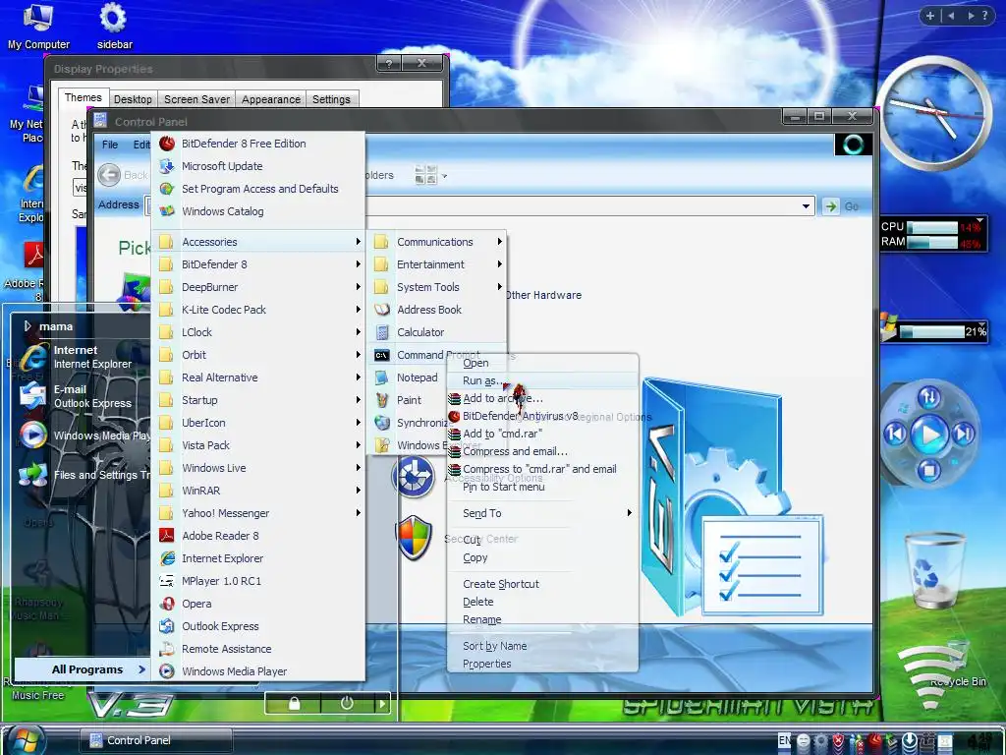Open the File menu in Control Panel
Screen dimensions: 1006x755
tap(110, 145)
